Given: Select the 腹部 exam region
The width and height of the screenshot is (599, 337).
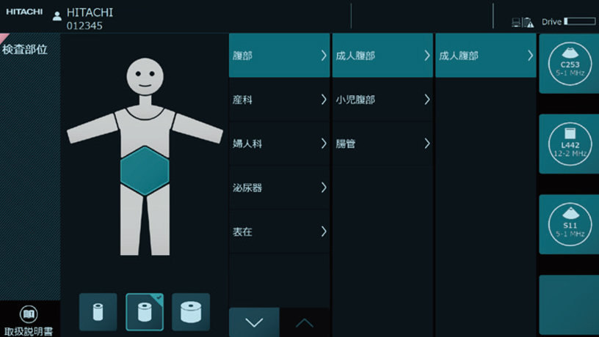Looking at the screenshot, I should coord(279,56).
